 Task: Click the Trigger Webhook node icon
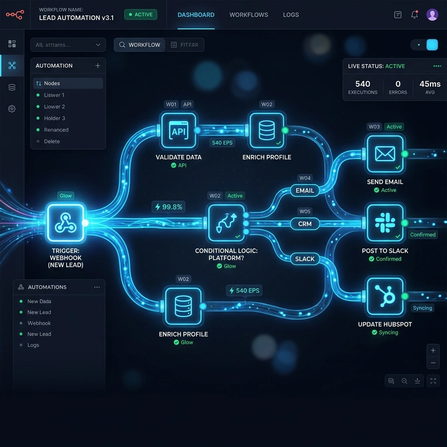click(x=65, y=223)
